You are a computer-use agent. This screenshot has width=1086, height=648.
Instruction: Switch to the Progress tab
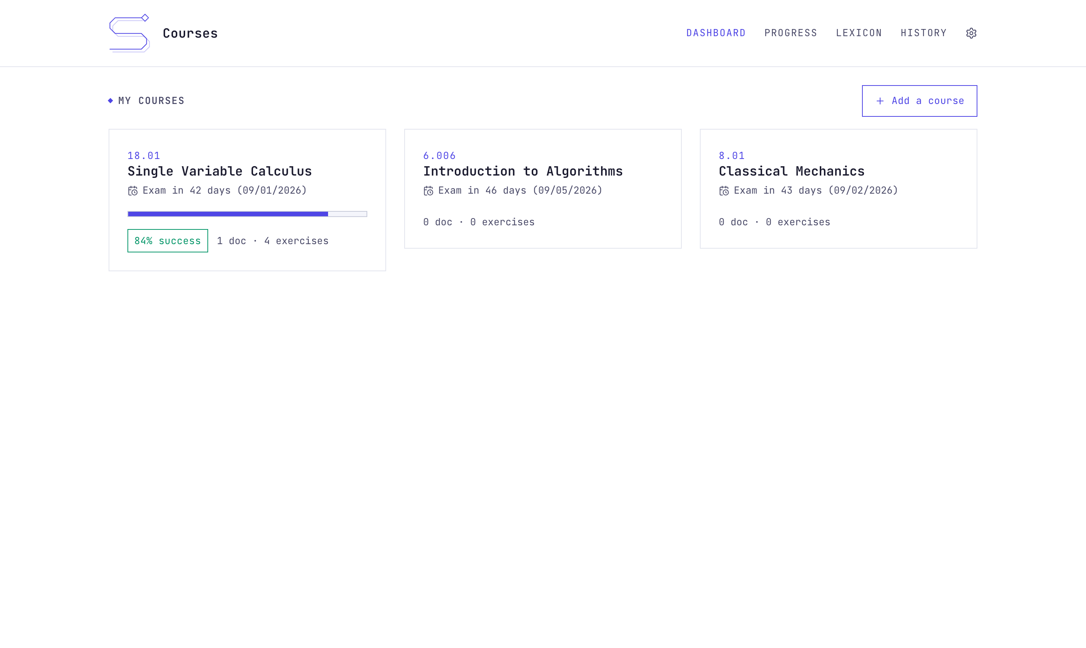(x=791, y=33)
